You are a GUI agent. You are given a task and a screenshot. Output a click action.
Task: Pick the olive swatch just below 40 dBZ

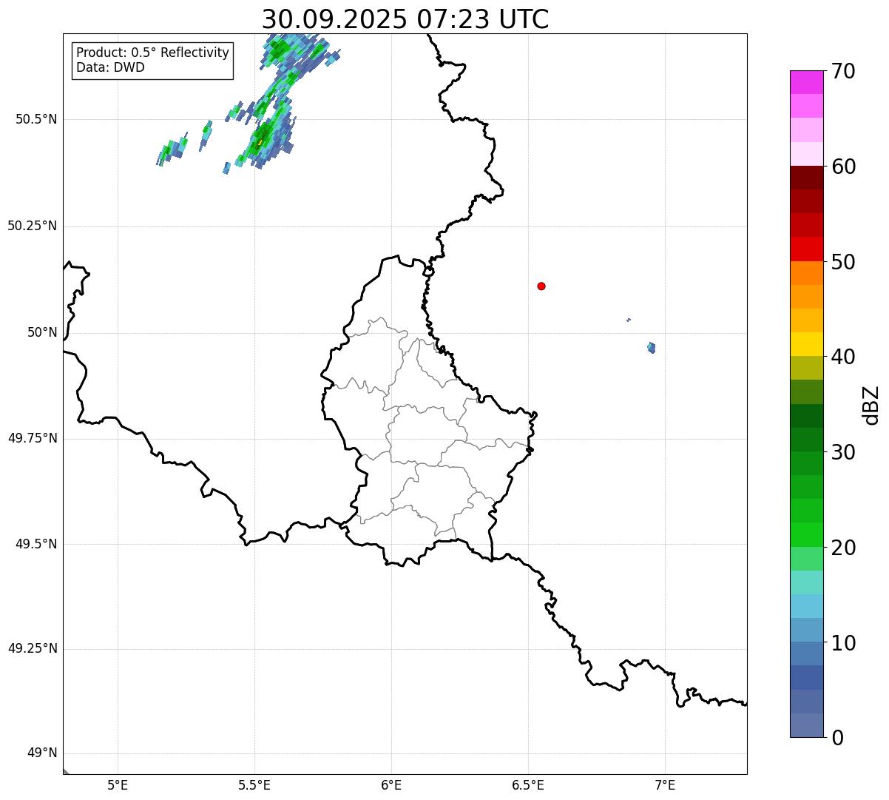coord(807,368)
